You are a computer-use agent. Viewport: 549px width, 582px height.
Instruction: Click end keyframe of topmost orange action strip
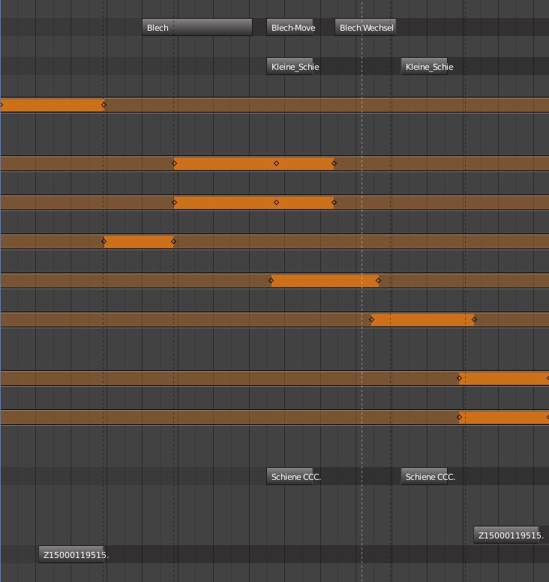point(103,105)
